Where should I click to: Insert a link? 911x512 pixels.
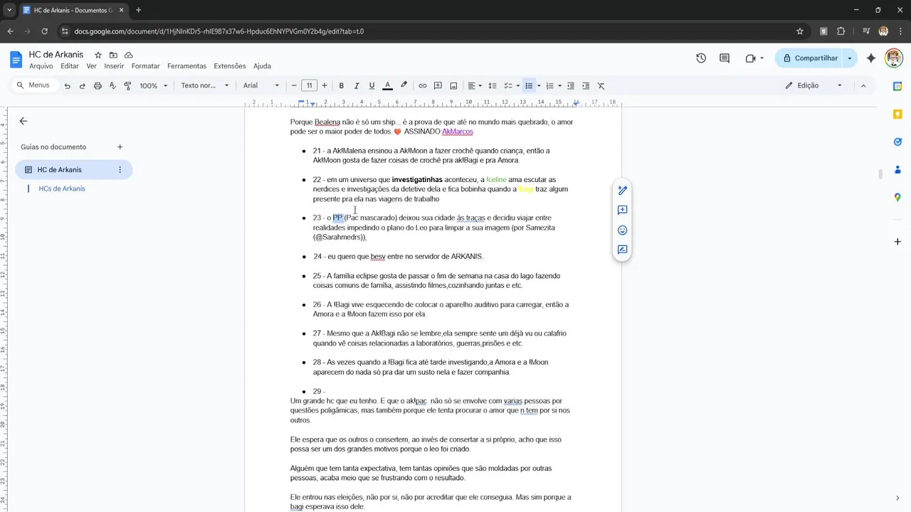423,85
